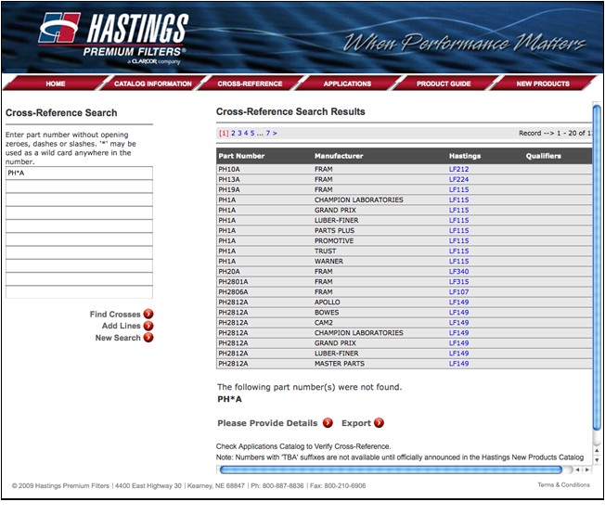The height and width of the screenshot is (515, 605).
Task: Click the red Find Crosses arrow icon
Action: (x=148, y=314)
